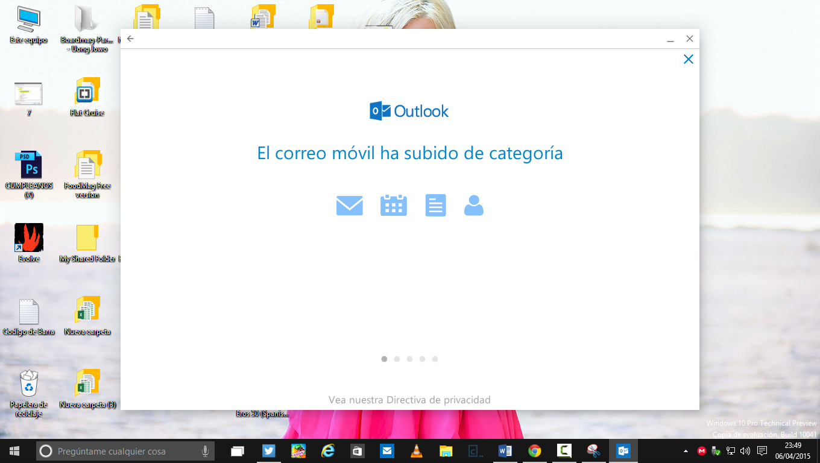Jump to the fourth pagination dot

coord(422,359)
